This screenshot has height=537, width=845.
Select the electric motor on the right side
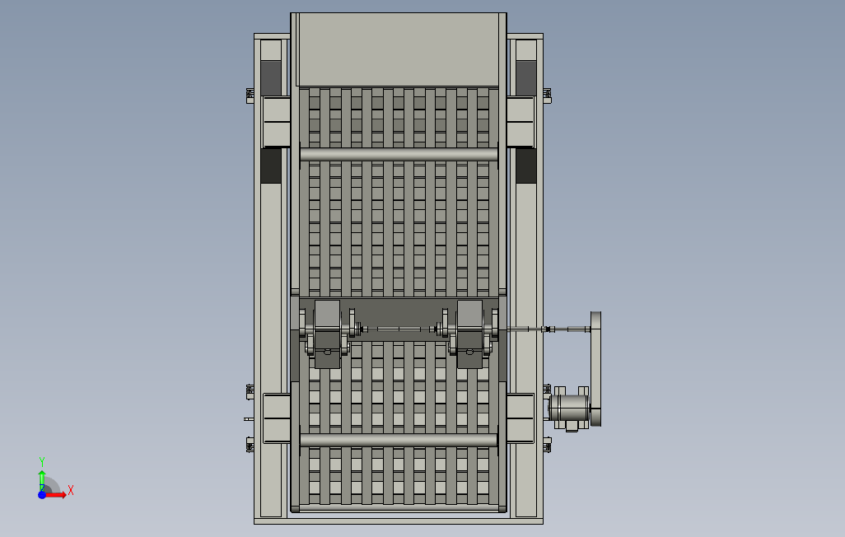point(570,408)
